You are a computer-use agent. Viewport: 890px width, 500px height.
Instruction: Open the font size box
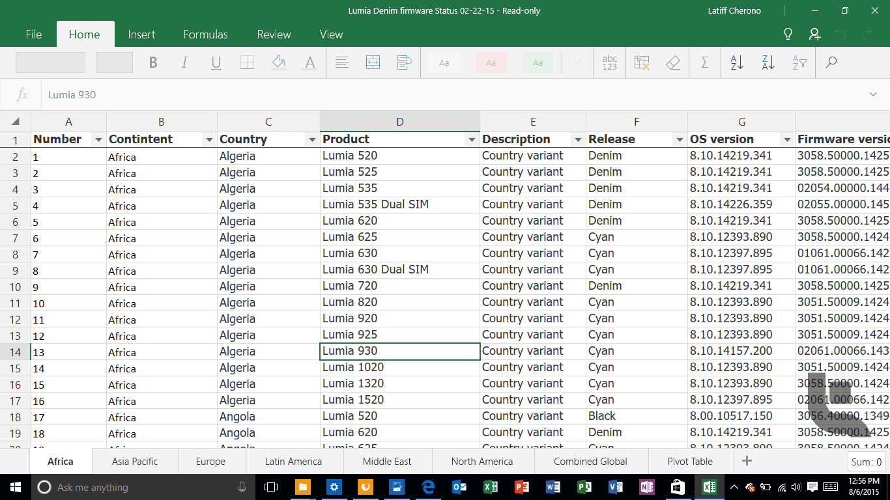(x=114, y=62)
